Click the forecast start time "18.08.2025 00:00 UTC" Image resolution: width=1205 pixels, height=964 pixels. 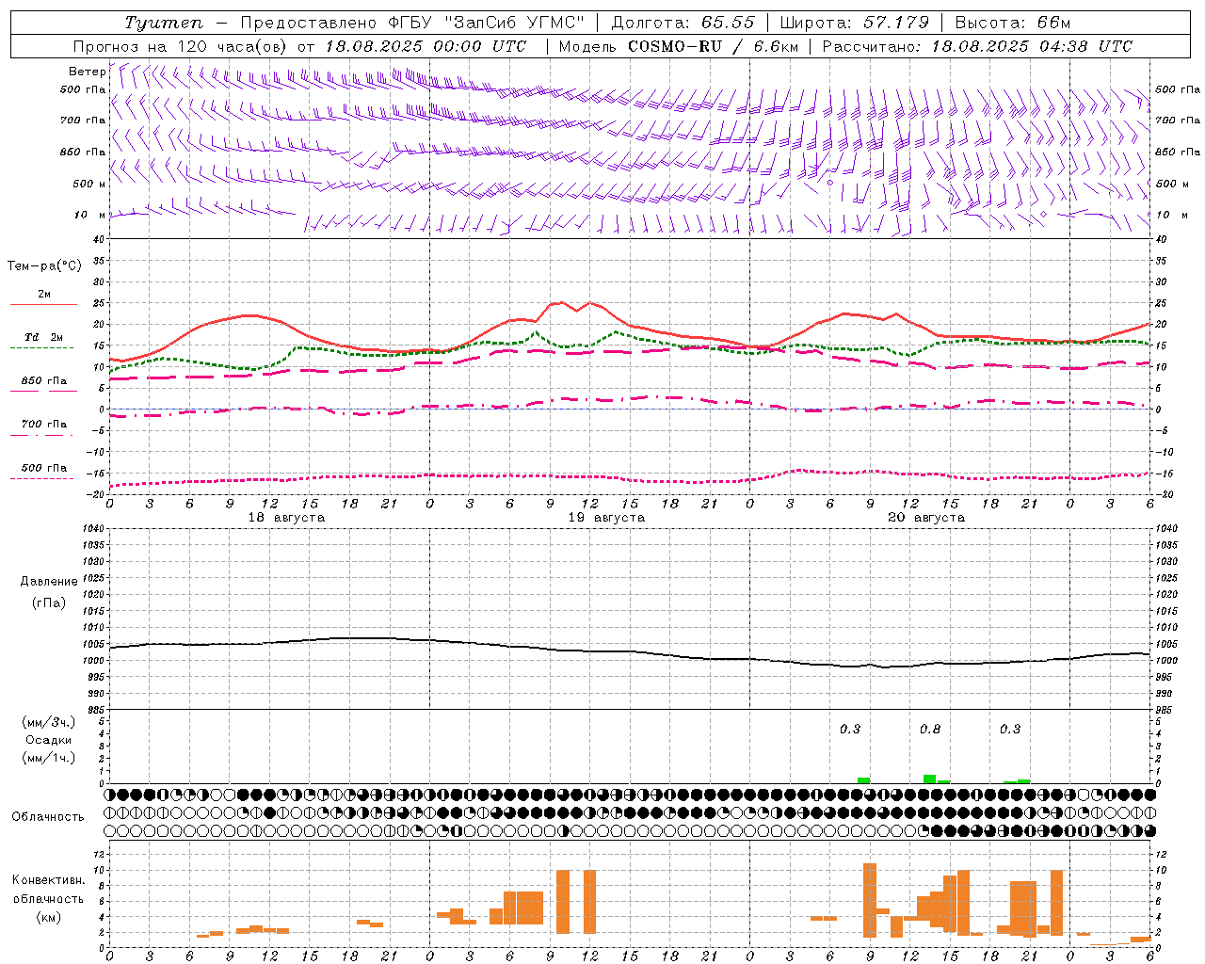(x=426, y=46)
